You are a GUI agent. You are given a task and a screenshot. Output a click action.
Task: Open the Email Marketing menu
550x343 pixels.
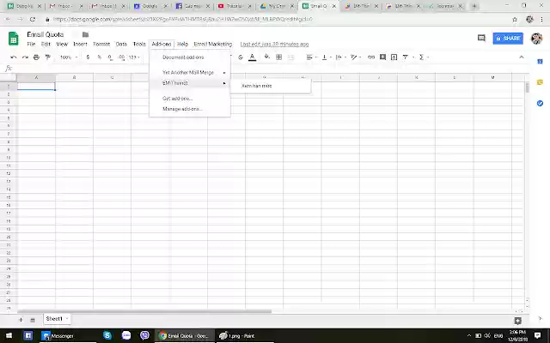213,44
